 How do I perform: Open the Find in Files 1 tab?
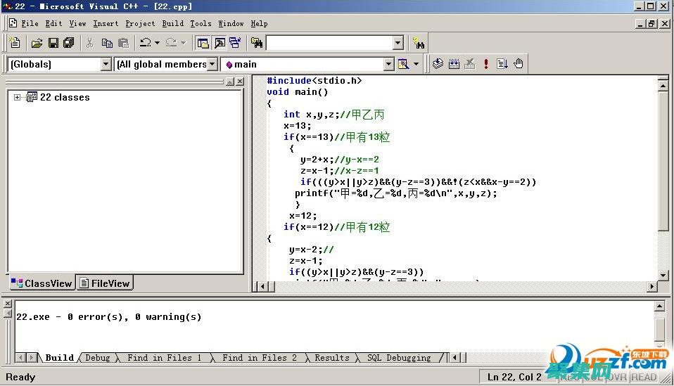click(x=164, y=358)
